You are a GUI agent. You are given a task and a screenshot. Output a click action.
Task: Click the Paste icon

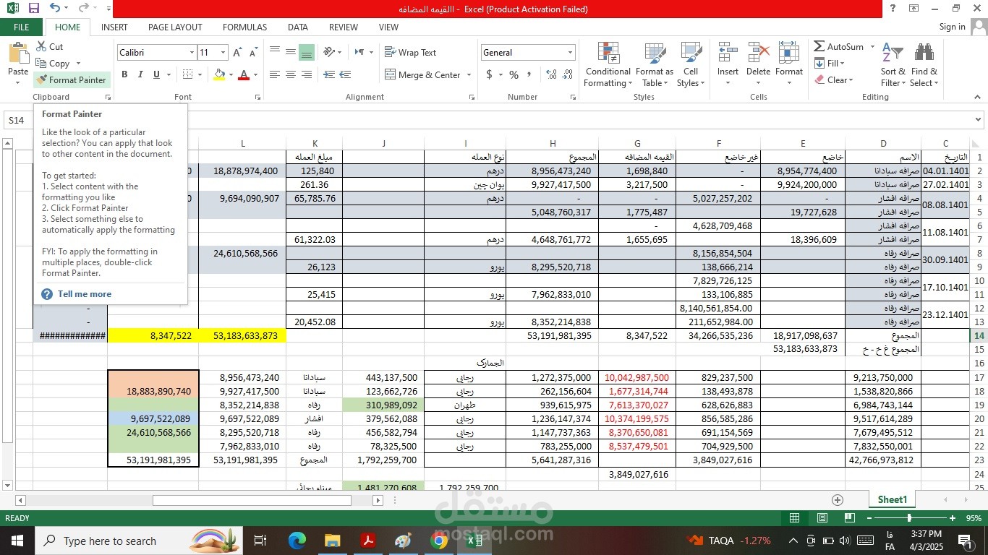pyautogui.click(x=18, y=53)
